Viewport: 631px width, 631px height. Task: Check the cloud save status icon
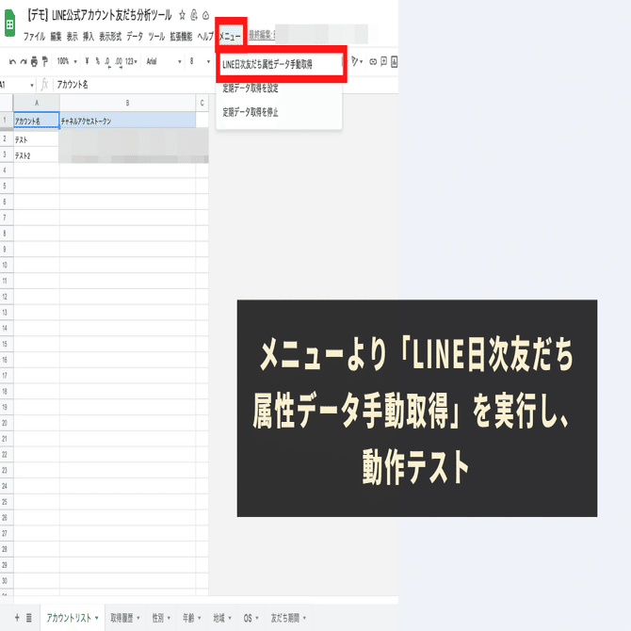[x=205, y=15]
